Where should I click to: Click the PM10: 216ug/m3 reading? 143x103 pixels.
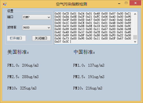(88, 88)
